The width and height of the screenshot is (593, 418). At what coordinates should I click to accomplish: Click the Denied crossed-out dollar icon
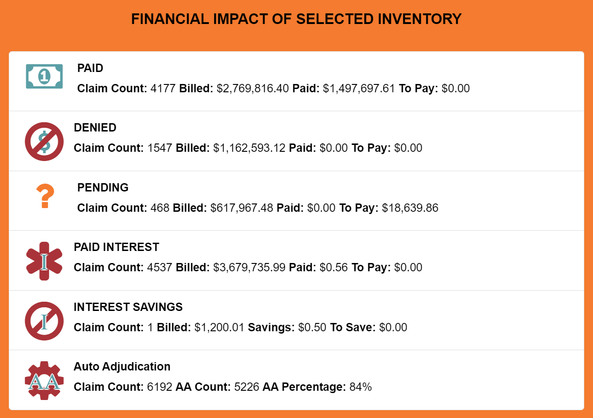point(44,142)
